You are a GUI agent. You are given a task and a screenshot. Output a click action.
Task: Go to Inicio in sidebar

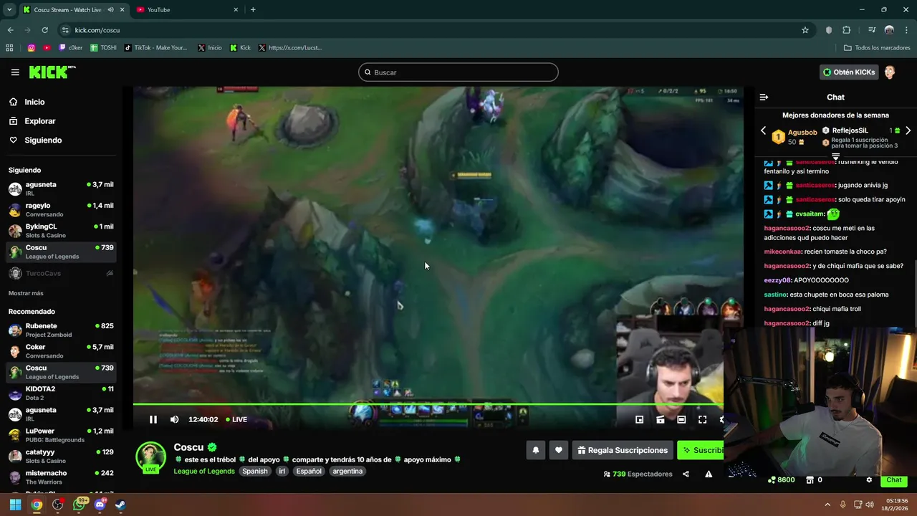(x=27, y=102)
